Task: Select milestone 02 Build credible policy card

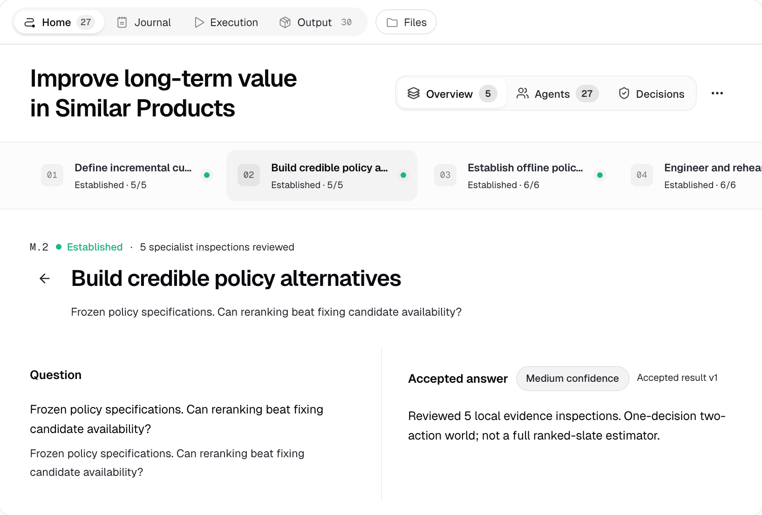Action: (322, 176)
